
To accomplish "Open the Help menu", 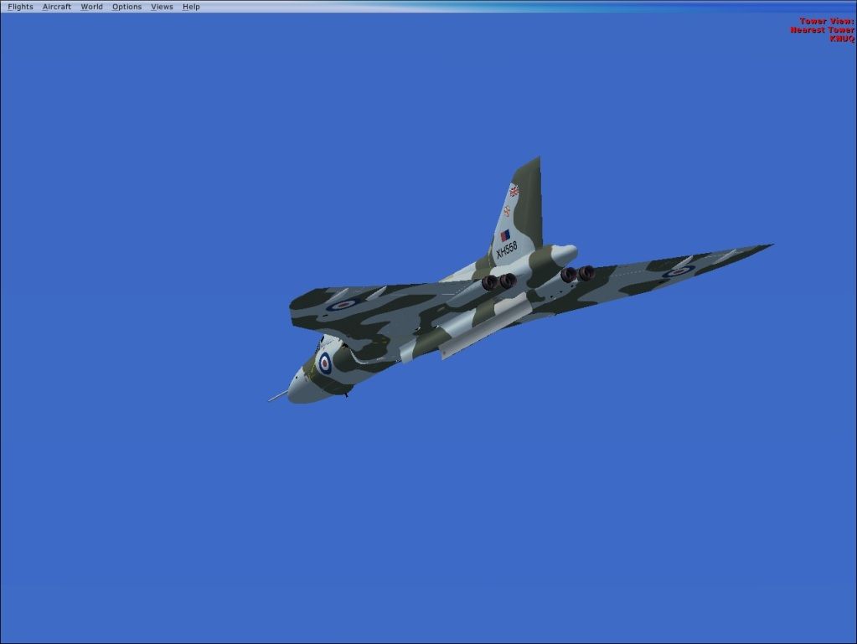I will pyautogui.click(x=191, y=7).
